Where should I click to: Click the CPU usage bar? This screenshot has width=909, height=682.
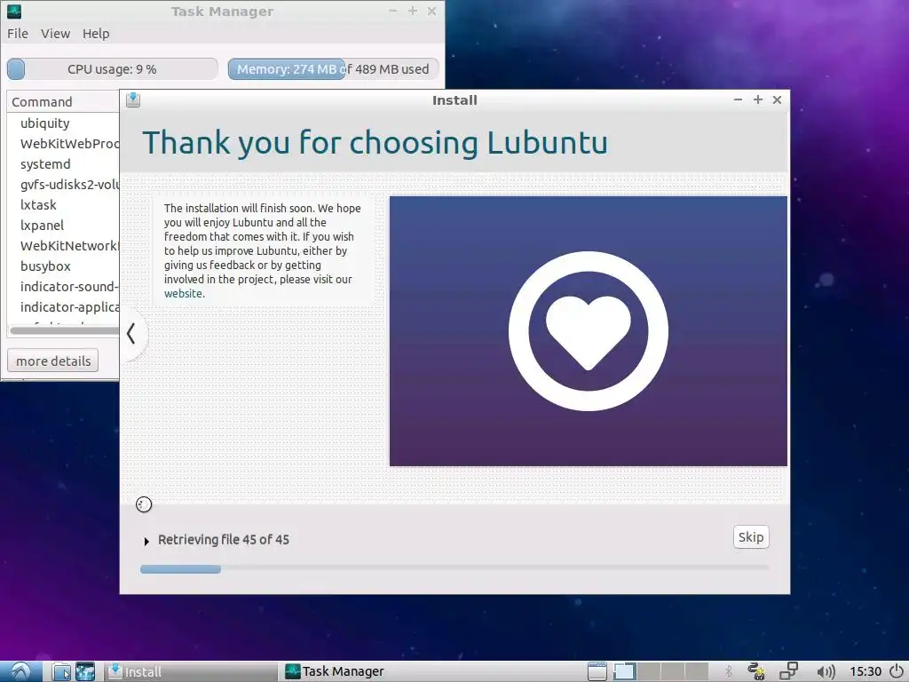click(113, 69)
